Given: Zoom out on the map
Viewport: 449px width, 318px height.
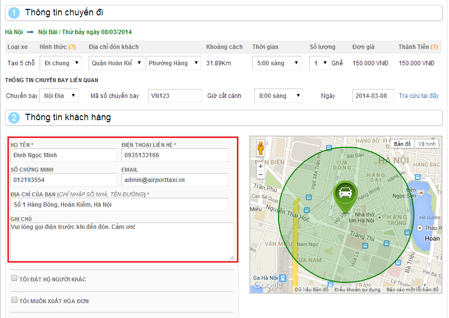Looking at the screenshot, I should [x=261, y=175].
